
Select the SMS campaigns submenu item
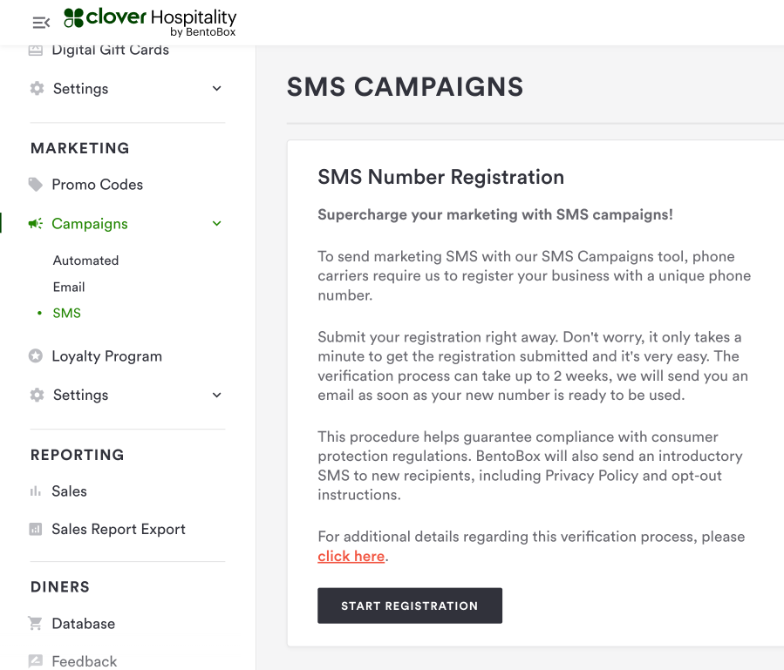(66, 314)
